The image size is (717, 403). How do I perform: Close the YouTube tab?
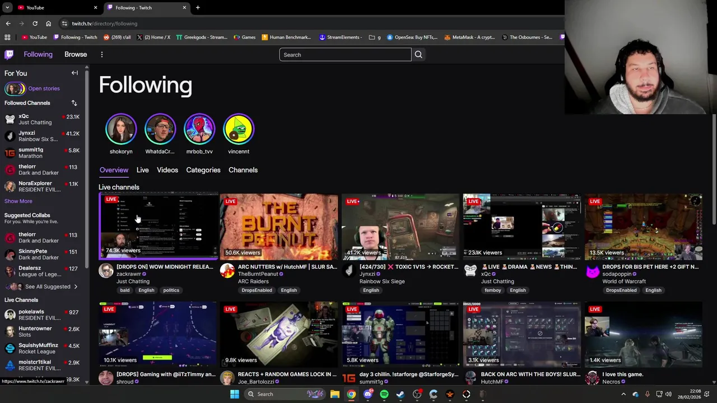tap(95, 7)
